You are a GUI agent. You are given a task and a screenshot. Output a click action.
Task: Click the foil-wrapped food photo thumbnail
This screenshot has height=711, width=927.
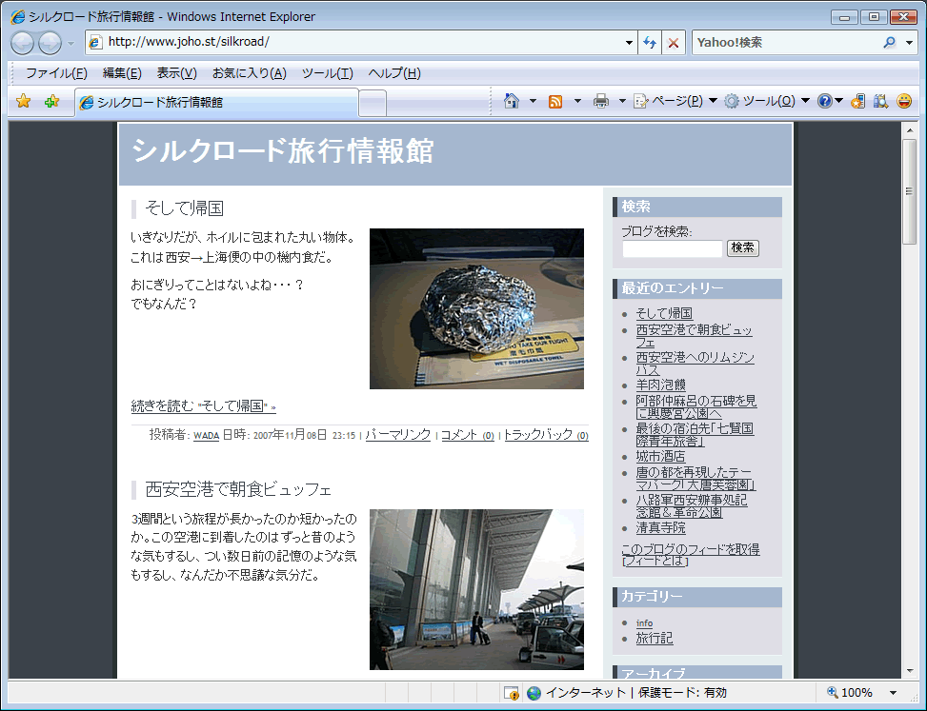click(x=476, y=308)
